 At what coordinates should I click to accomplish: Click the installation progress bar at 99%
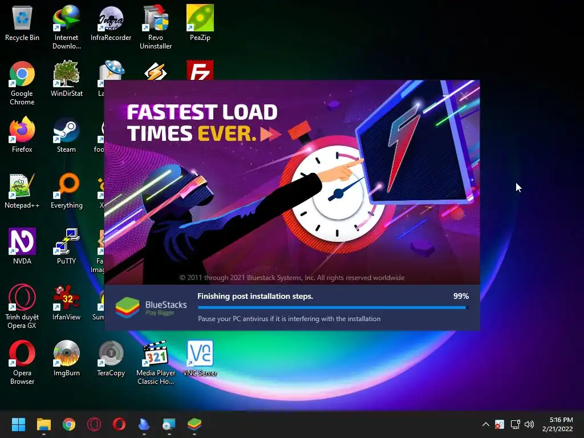[333, 307]
